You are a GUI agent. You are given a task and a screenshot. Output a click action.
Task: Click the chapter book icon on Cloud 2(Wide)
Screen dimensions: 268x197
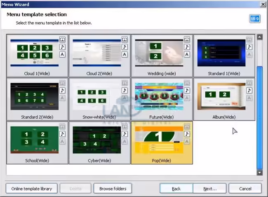click(125, 40)
